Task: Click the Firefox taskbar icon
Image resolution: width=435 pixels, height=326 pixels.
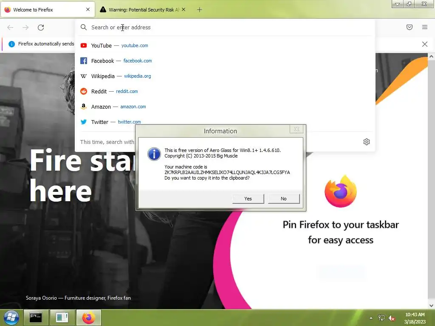Action: 88,318
